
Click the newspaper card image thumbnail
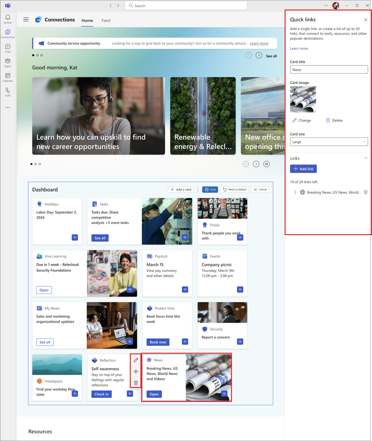coord(303,99)
